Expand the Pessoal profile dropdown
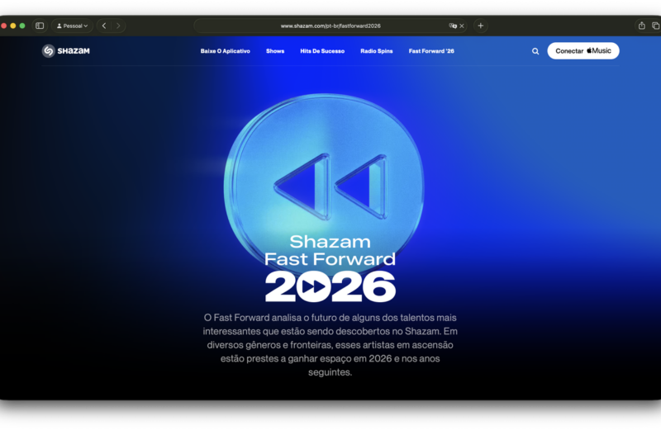The image size is (661, 430). click(x=72, y=26)
